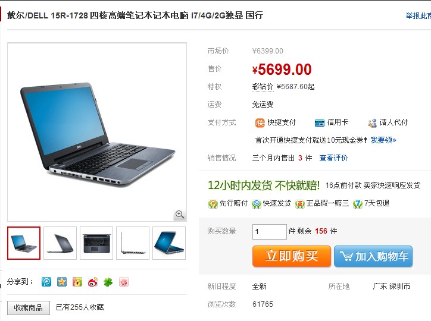
Task: Click the magnifier zoom icon on product image
Action: click(x=180, y=214)
